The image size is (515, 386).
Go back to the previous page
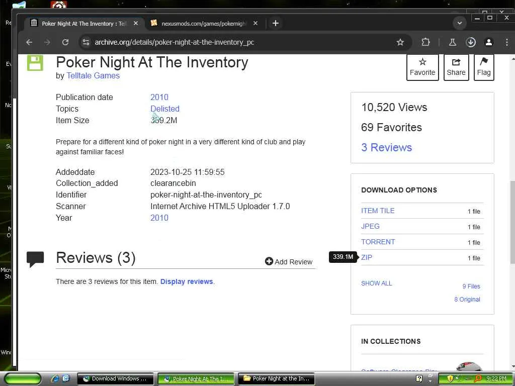coord(29,42)
